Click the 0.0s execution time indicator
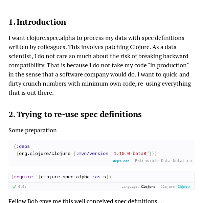Viewport: 203px width, 203px height. [x=22, y=187]
